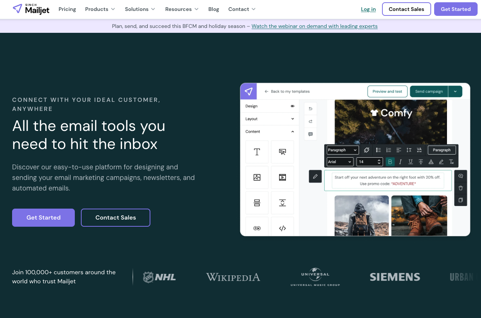Click the promo code text block

(388, 180)
